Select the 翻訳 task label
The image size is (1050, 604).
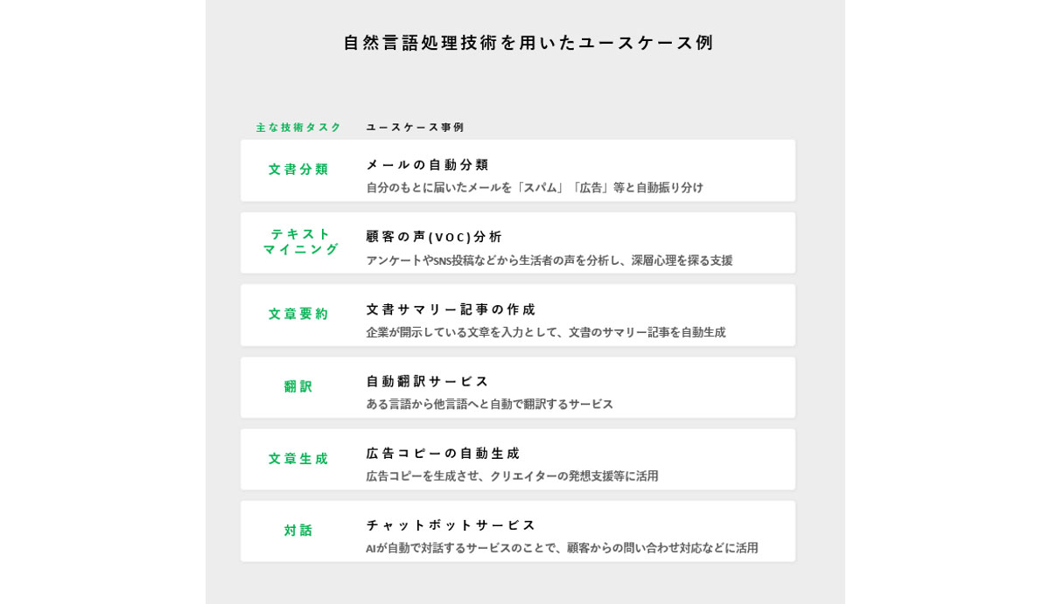(x=298, y=385)
